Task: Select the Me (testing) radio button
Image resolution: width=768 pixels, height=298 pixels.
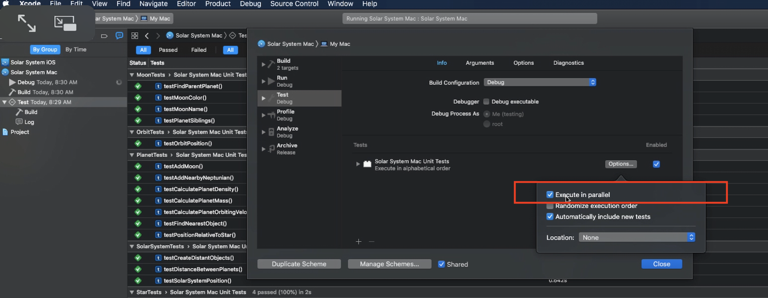Action: [x=486, y=114]
